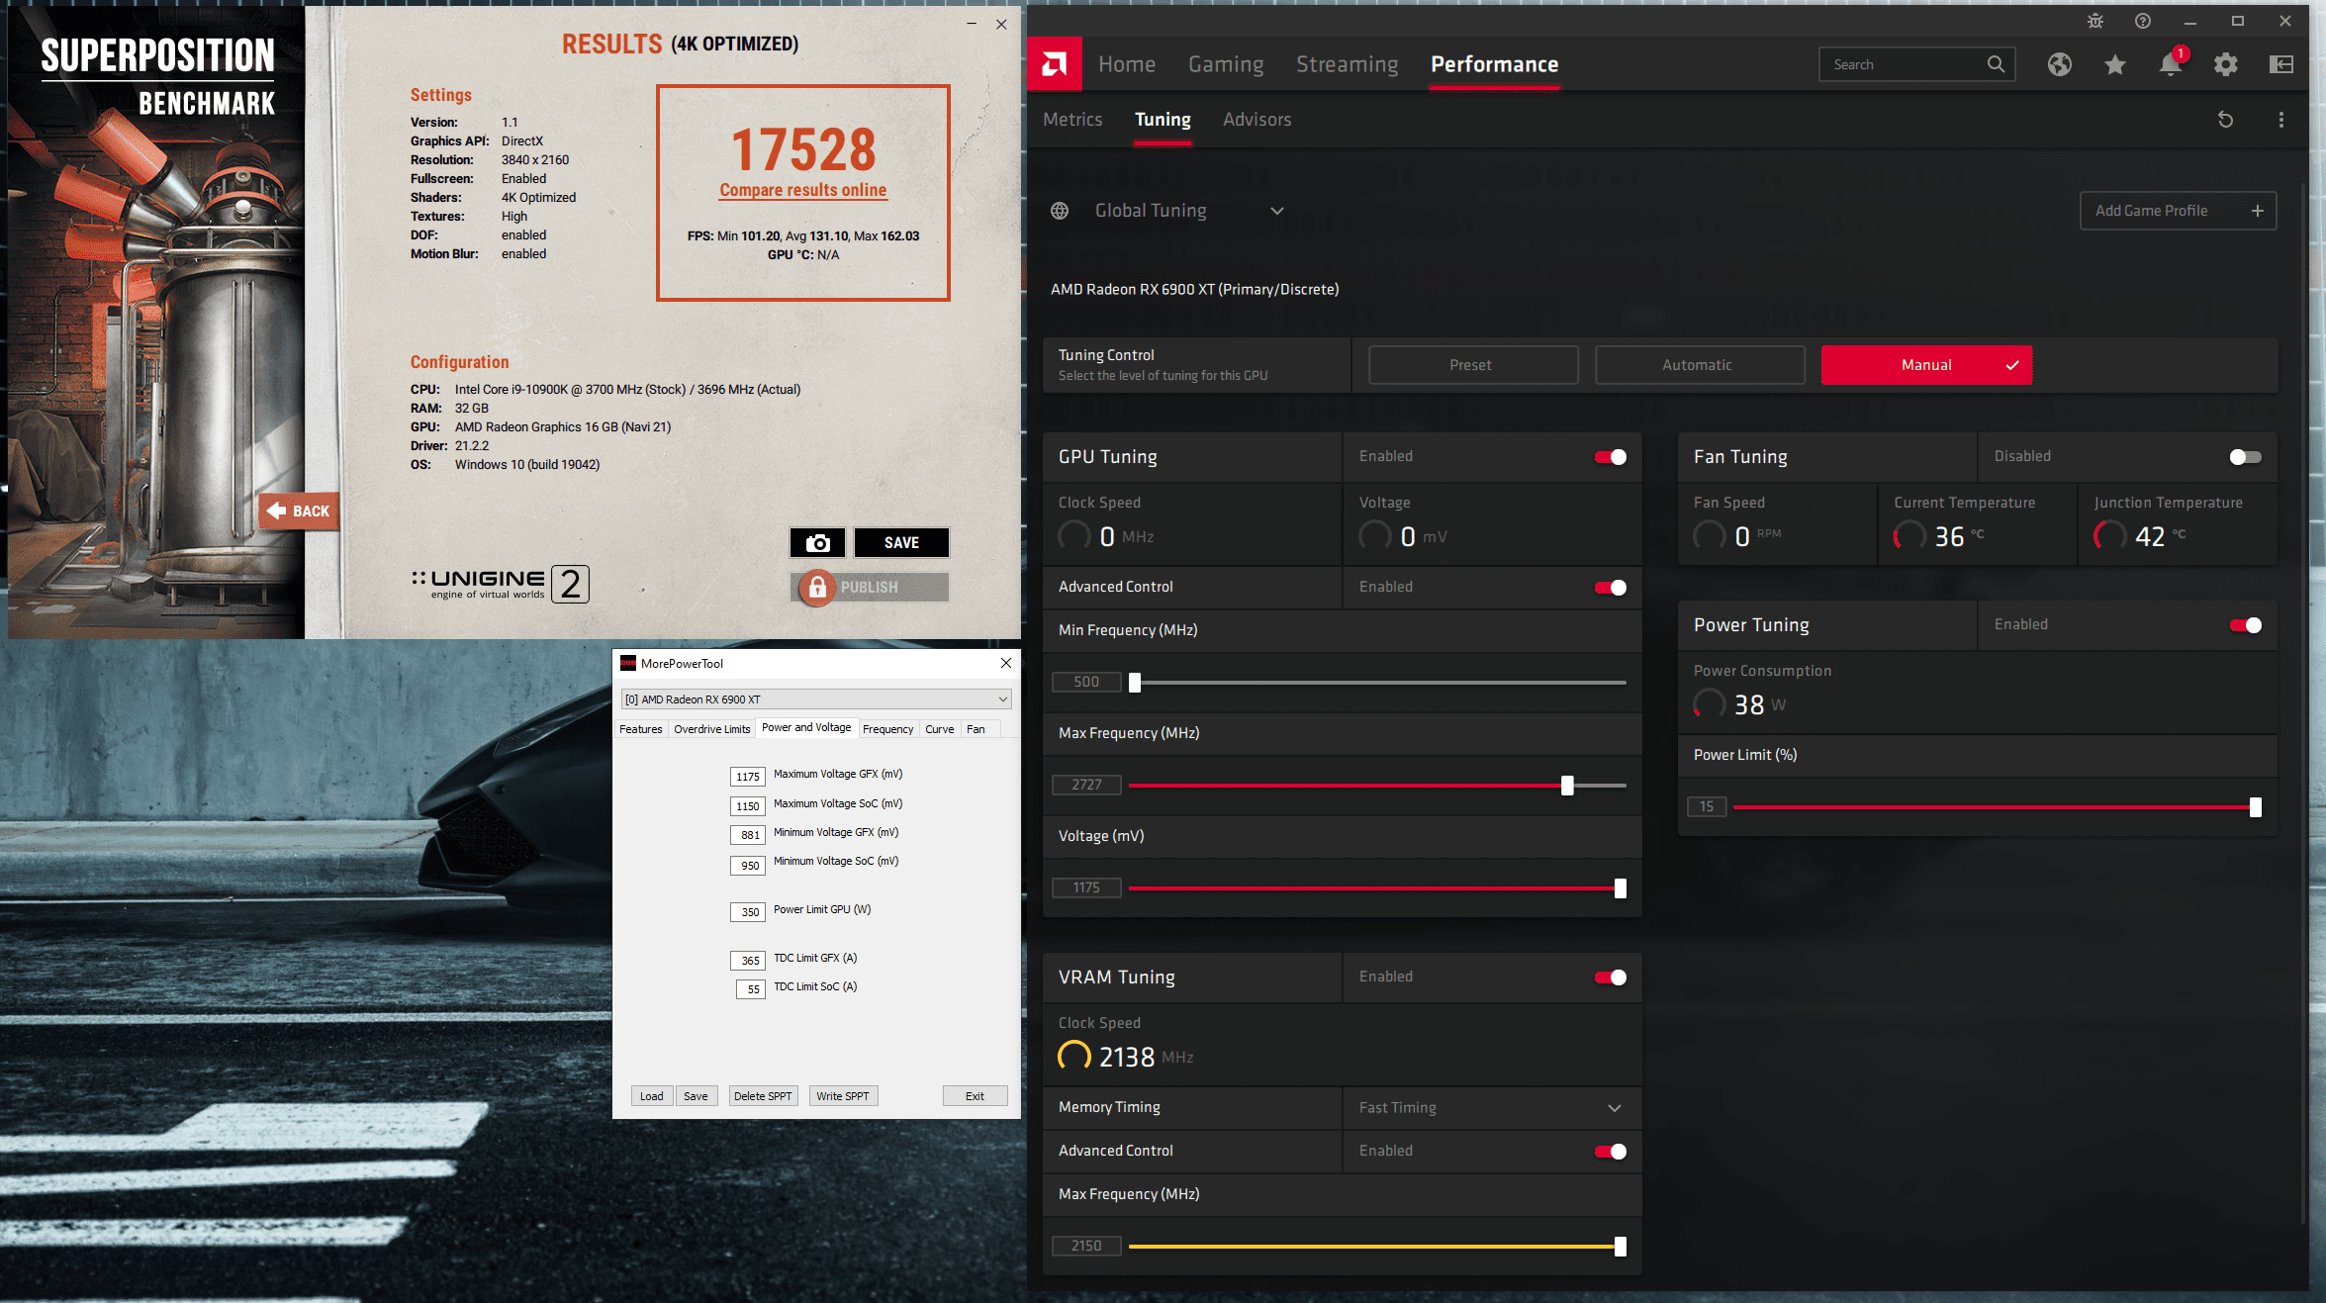Open the bug report tool icon

coord(2095,21)
